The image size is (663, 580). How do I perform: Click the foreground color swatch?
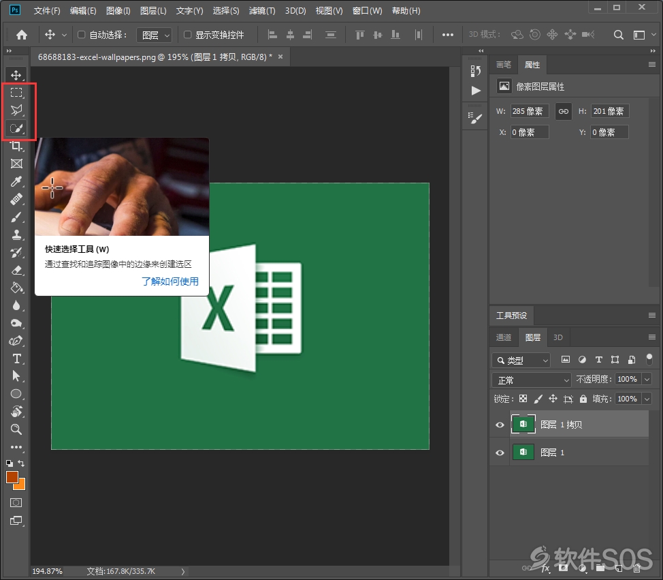12,476
